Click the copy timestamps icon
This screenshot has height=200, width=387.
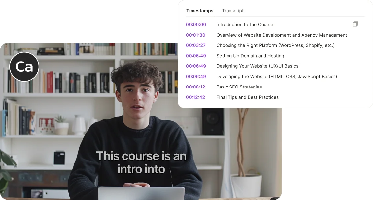click(x=355, y=24)
